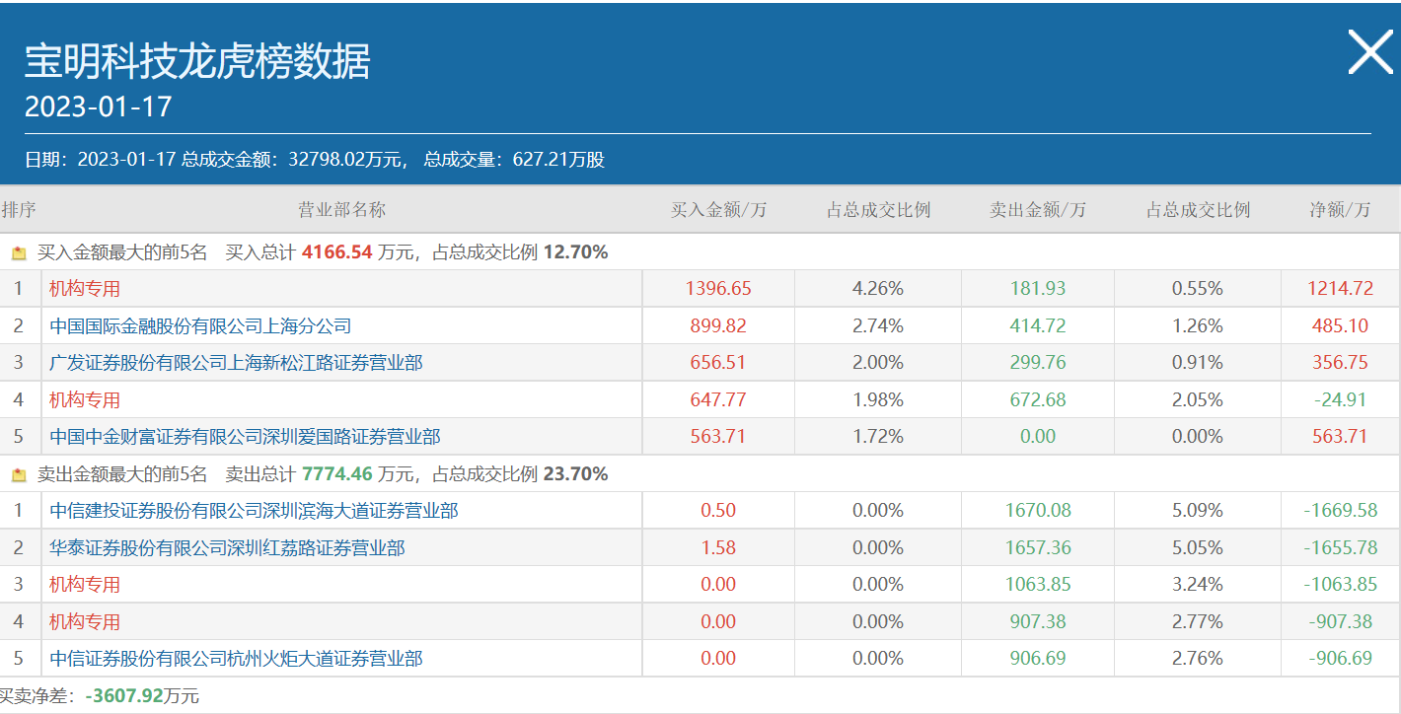Click the rank-4 buyer 机构专用 link
The image size is (1401, 714).
[85, 399]
